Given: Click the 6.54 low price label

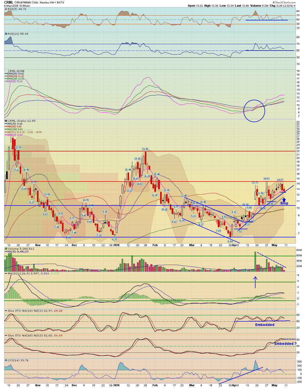Looking at the screenshot, I should point(230,241).
